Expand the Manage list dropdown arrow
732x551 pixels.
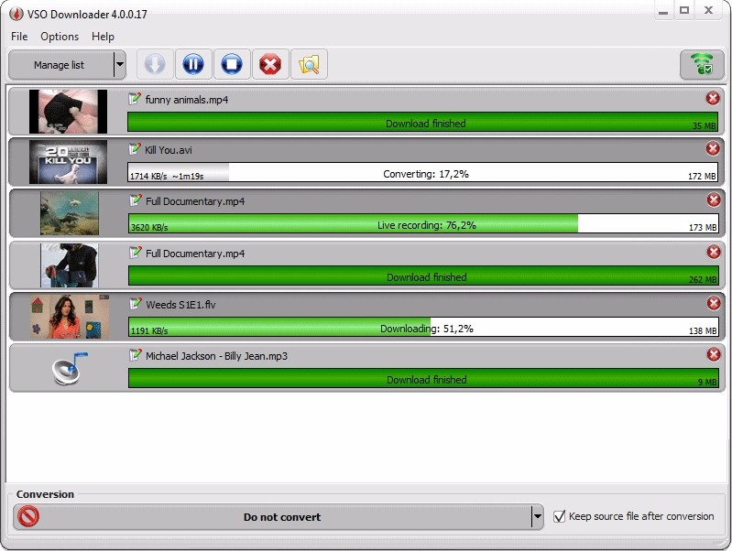pyautogui.click(x=120, y=65)
